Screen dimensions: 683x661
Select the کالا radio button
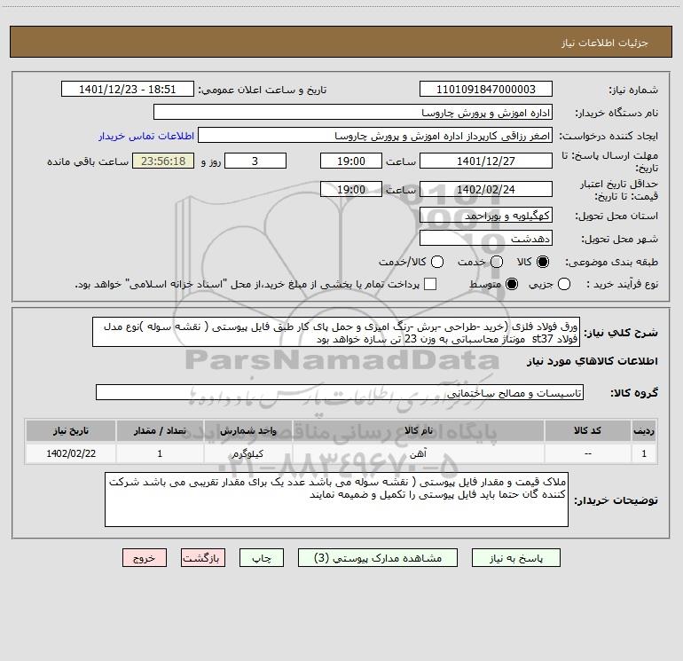[543, 262]
